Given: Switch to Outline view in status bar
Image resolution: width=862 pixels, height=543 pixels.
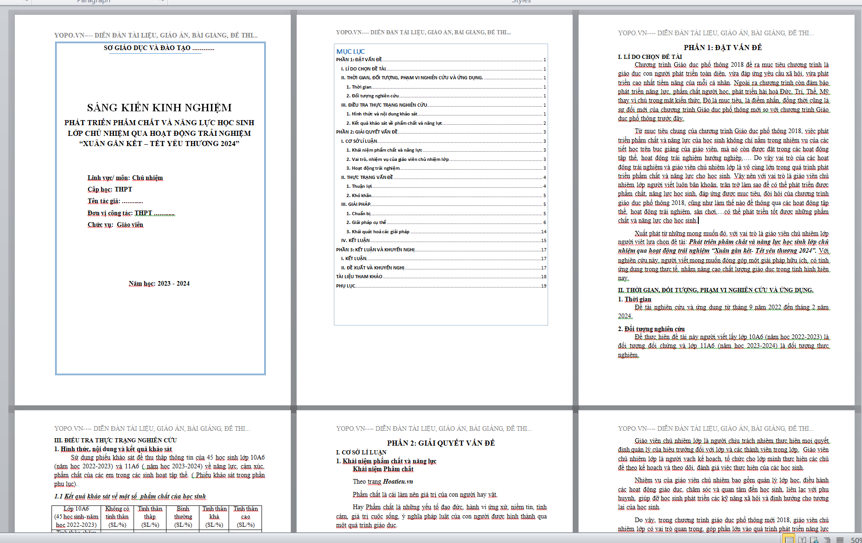Looking at the screenshot, I should coord(827,539).
